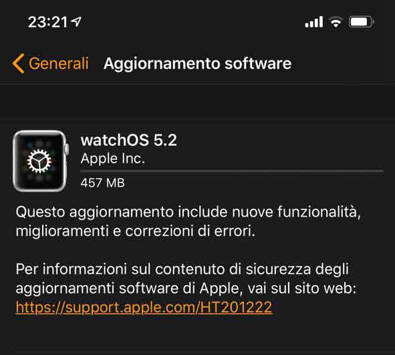Tap the download progress bar
Image resolution: width=395 pixels, height=355 pixels.
232,171
